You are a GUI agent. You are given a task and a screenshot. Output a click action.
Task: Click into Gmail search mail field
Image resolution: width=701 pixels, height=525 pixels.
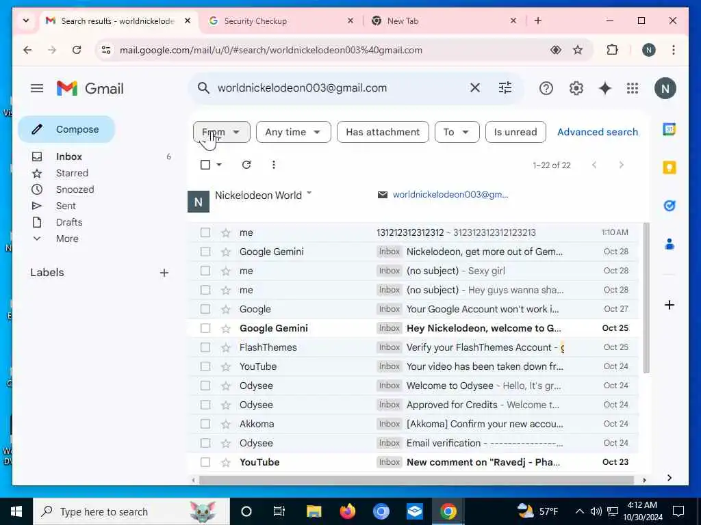click(x=340, y=88)
